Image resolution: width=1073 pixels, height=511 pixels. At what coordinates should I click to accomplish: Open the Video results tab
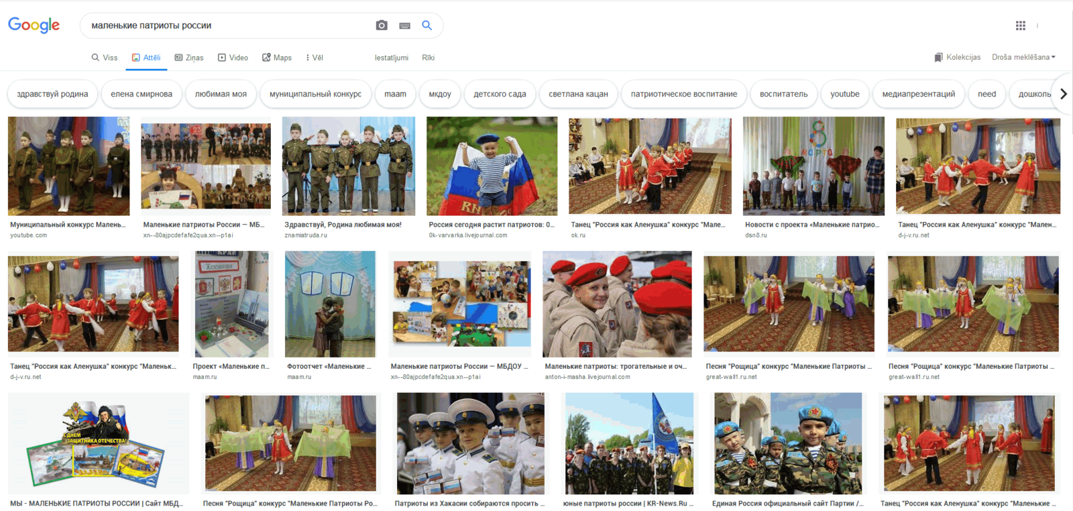tap(233, 58)
